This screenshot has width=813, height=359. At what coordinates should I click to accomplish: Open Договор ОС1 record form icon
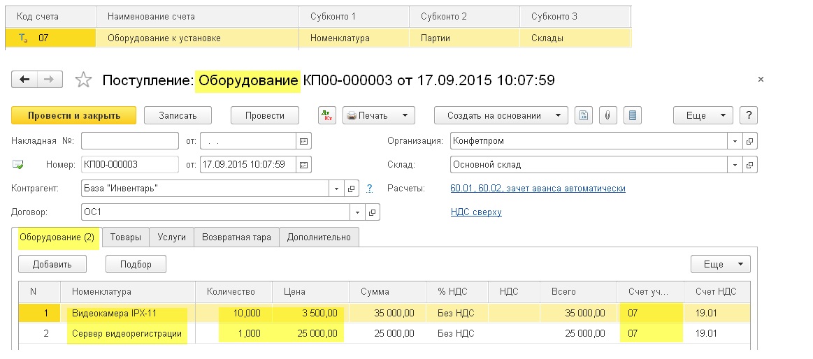click(373, 212)
